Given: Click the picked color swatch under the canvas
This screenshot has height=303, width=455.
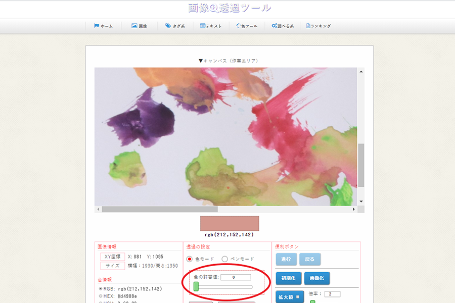Looking at the screenshot, I should point(230,223).
